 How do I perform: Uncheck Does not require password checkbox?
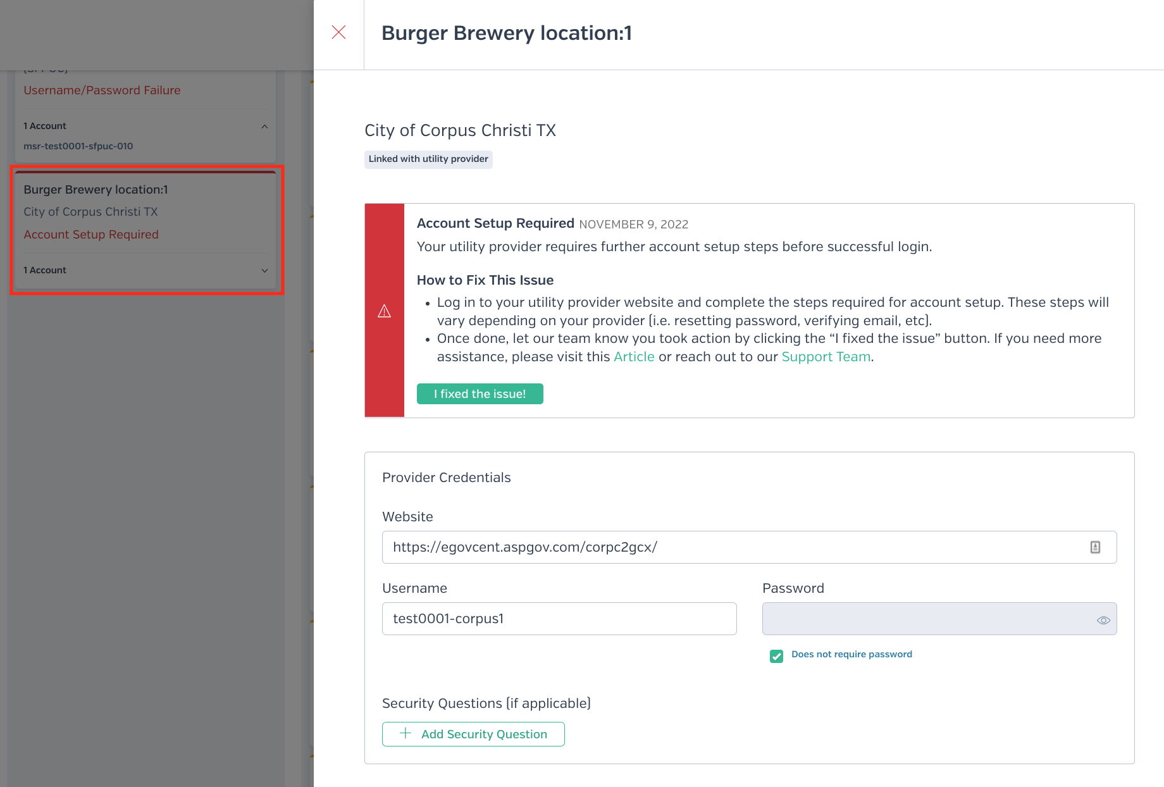[x=776, y=656]
